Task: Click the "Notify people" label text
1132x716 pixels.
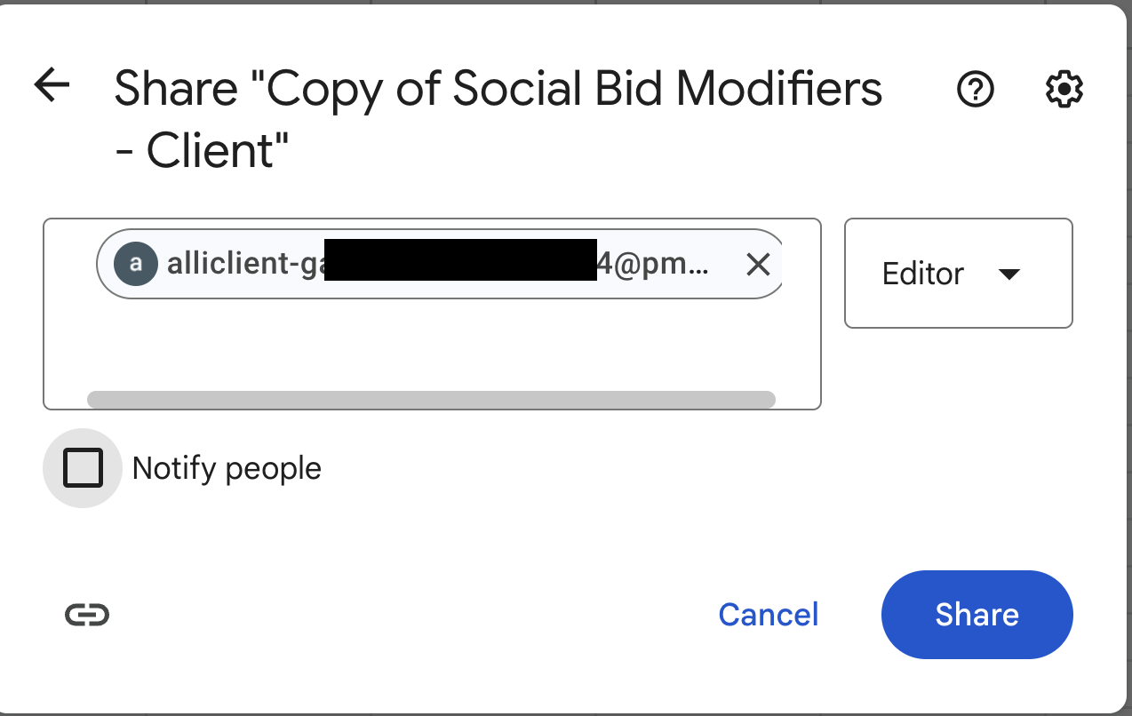Action: click(227, 468)
